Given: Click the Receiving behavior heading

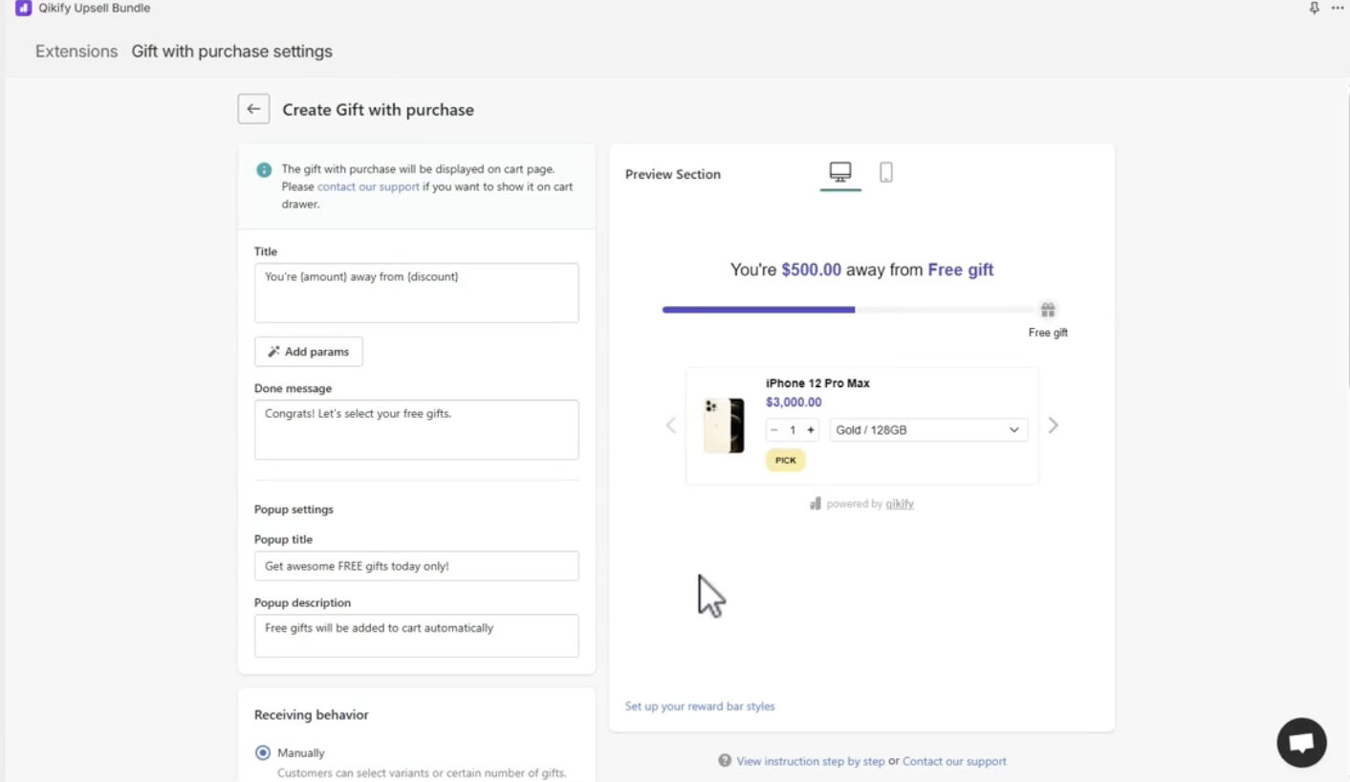Looking at the screenshot, I should [312, 715].
